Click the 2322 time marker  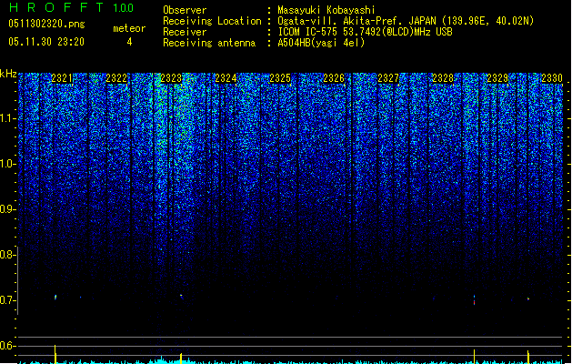point(116,78)
